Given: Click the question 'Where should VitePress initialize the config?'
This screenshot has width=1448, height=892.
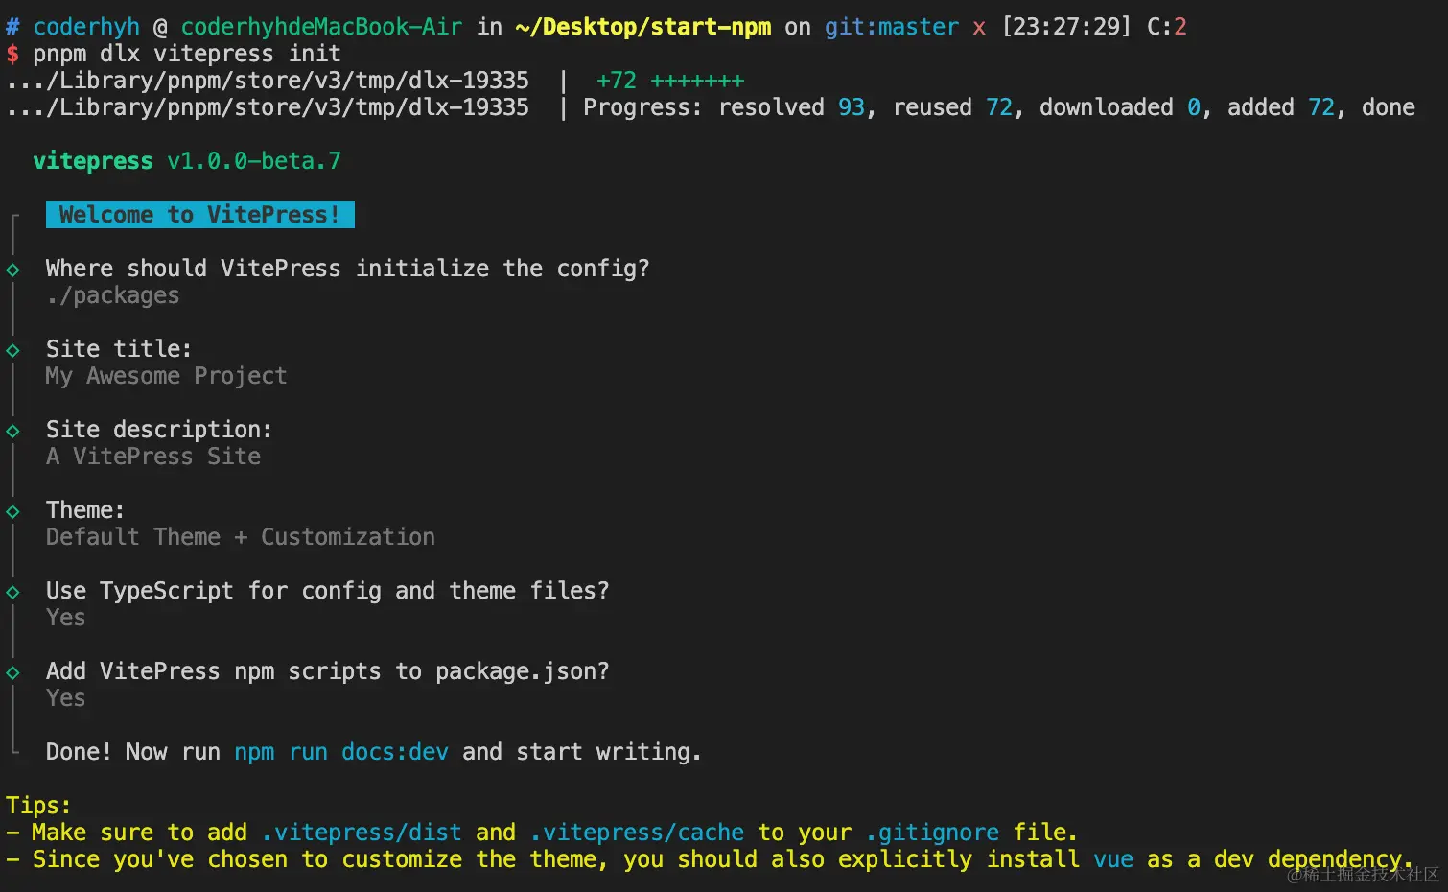Looking at the screenshot, I should pyautogui.click(x=348, y=269).
